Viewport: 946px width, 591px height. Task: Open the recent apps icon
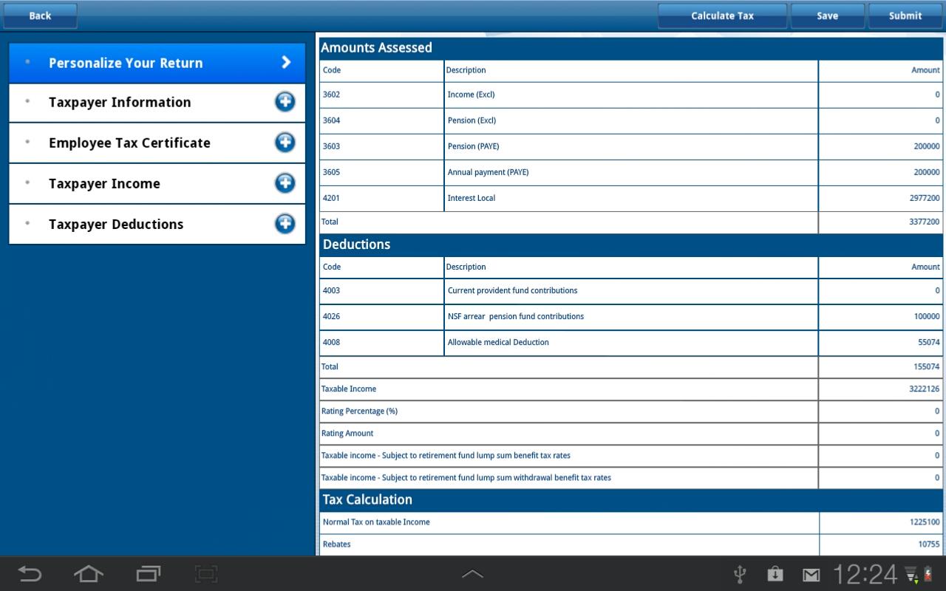coord(148,574)
